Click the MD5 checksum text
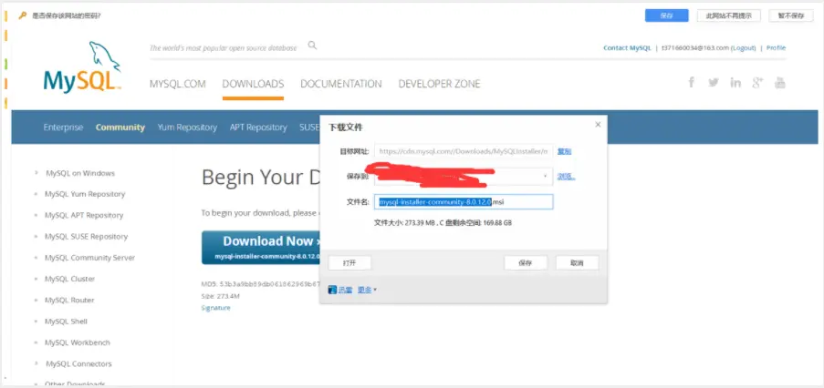824x388 pixels. (260, 284)
